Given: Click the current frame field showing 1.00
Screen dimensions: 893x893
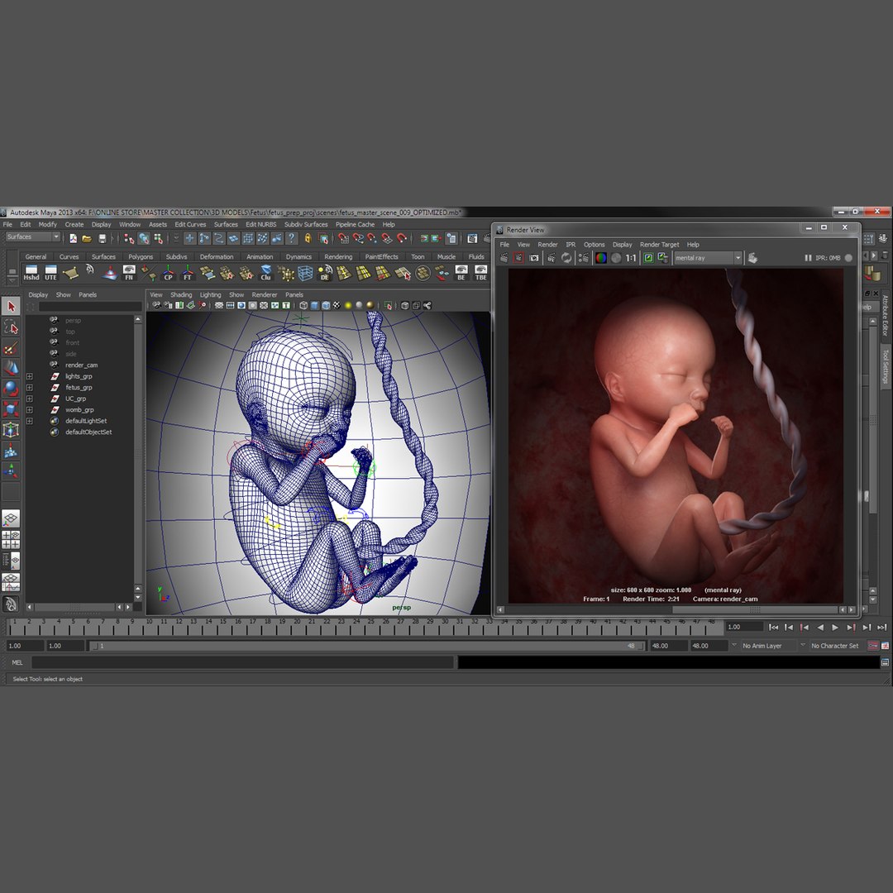Looking at the screenshot, I should pos(744,627).
